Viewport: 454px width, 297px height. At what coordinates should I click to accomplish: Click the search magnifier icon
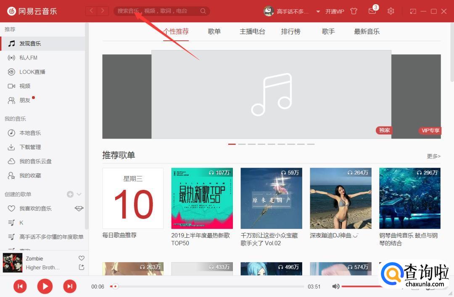pos(203,11)
